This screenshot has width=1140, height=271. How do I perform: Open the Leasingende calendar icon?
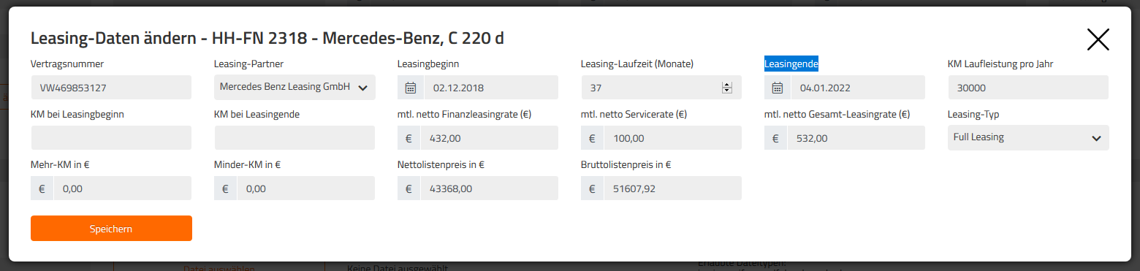click(x=777, y=88)
